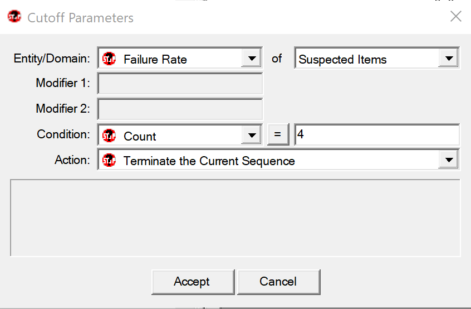Click the equals operator button
Viewport: 471px width, 309px height.
pyautogui.click(x=278, y=134)
